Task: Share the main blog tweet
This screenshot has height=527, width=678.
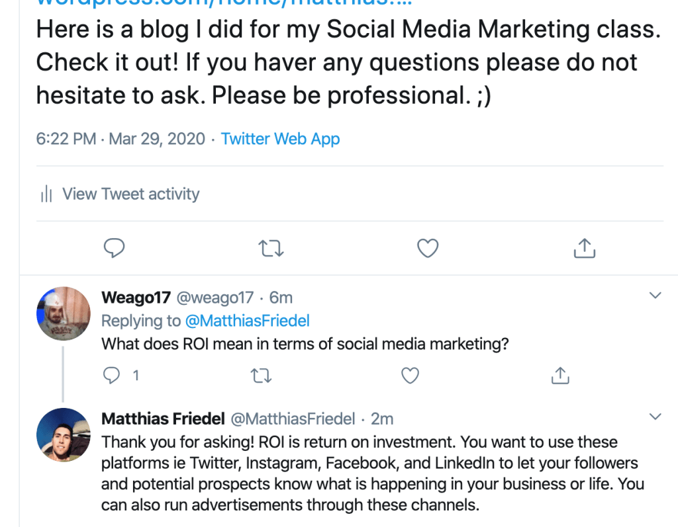Action: click(583, 248)
